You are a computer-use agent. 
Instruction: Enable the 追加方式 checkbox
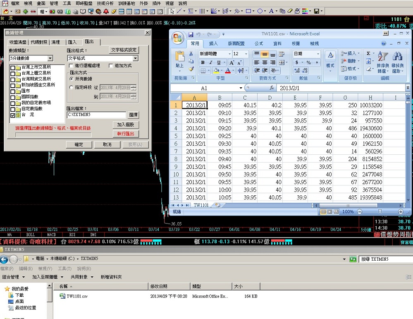tap(111, 66)
